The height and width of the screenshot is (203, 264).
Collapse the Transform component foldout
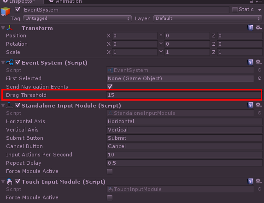3,28
